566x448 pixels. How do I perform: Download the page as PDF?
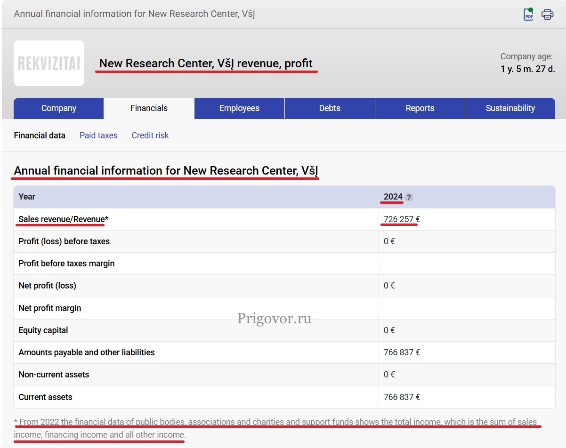pos(528,14)
